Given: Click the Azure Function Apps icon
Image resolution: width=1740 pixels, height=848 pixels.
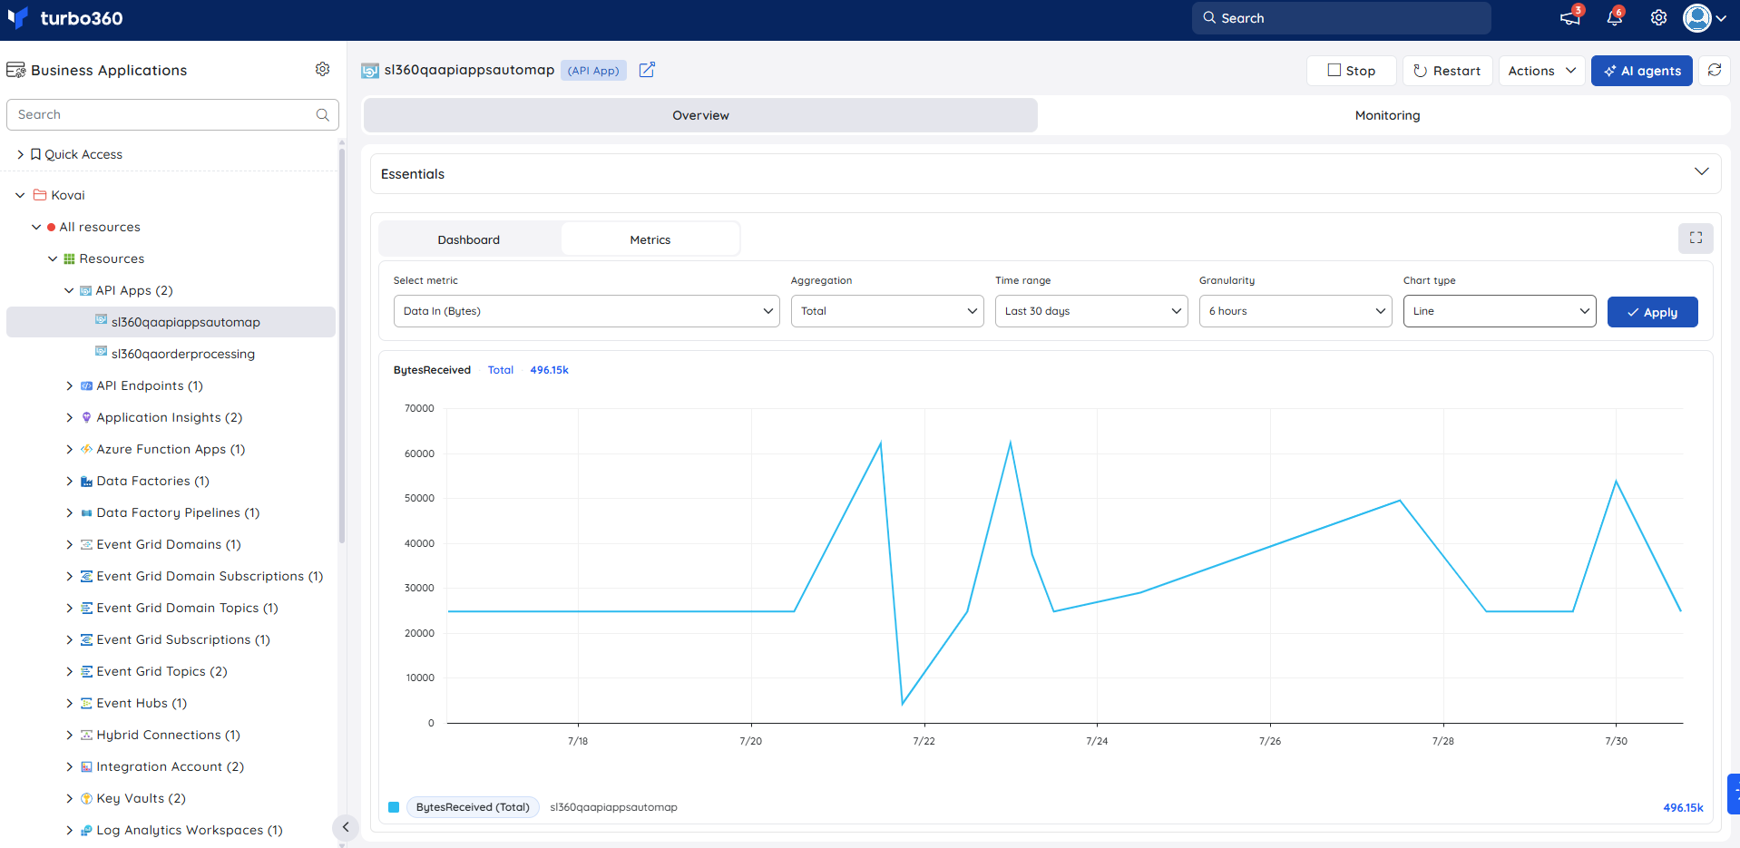Looking at the screenshot, I should (x=86, y=449).
